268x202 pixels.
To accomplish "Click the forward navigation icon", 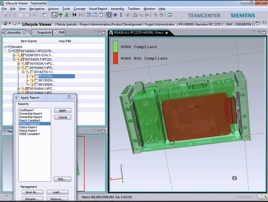I will pos(15,24).
